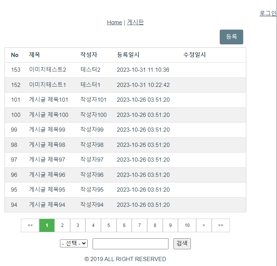The image size is (277, 266).
Task: Go to first page with << button
Action: click(30, 225)
